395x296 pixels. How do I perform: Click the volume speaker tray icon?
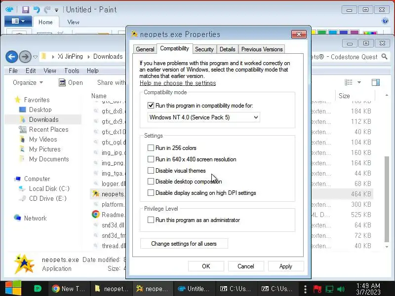coord(341,289)
